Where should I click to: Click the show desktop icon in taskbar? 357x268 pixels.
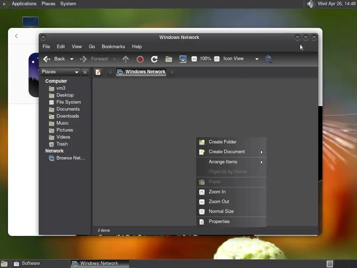[4, 264]
